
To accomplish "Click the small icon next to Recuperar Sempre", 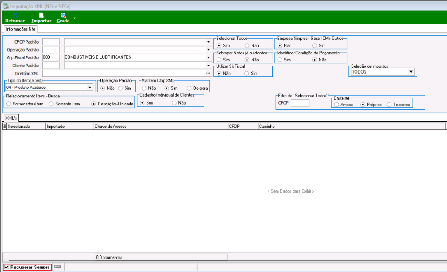I will pos(57,267).
